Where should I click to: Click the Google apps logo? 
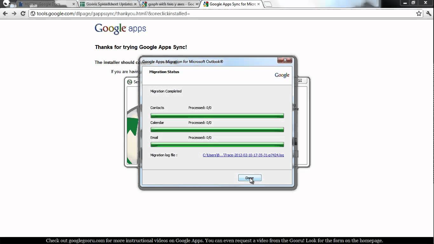[120, 29]
